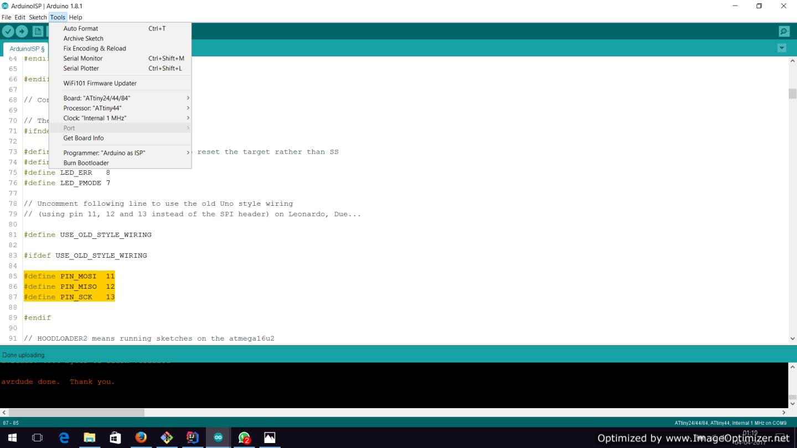Open the Git diamond icon in taskbar

(x=167, y=437)
